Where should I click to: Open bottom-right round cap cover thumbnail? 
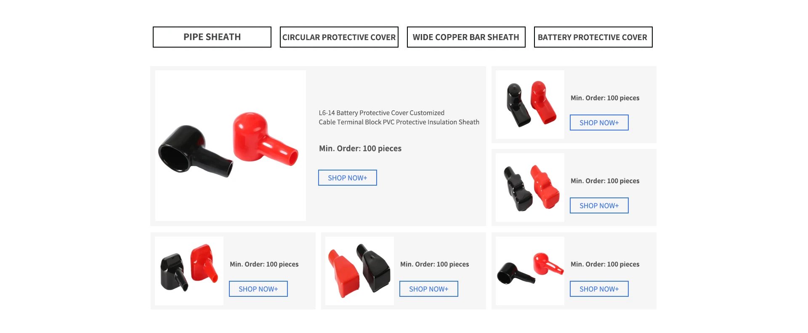pyautogui.click(x=530, y=271)
